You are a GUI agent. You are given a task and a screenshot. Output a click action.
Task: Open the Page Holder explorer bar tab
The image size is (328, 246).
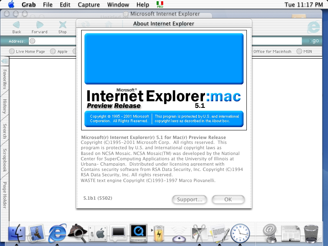tap(5, 195)
